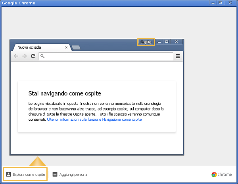Click the forward arrow in the guest browser toolbar
The image size is (238, 184).
pyautogui.click(x=25, y=56)
